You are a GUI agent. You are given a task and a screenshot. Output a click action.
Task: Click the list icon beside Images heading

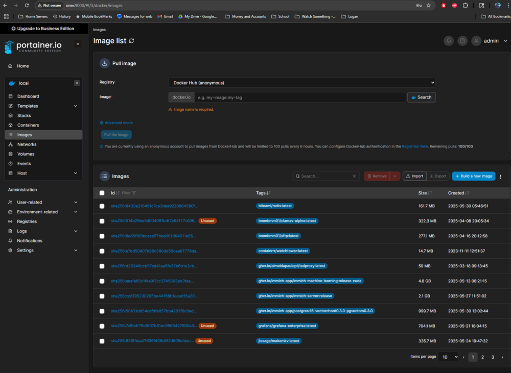[105, 176]
